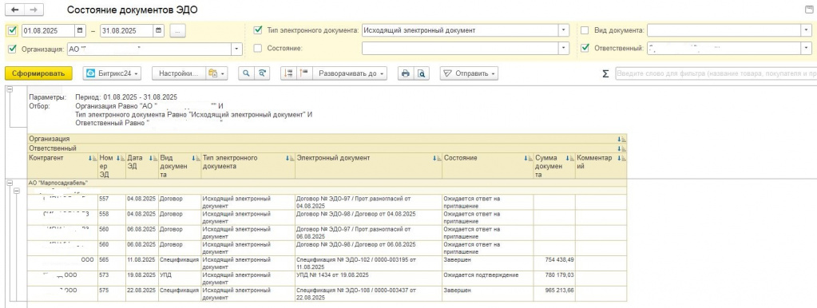The width and height of the screenshot is (817, 308).
Task: Click the window options icon at top right
Action: tap(809, 10)
